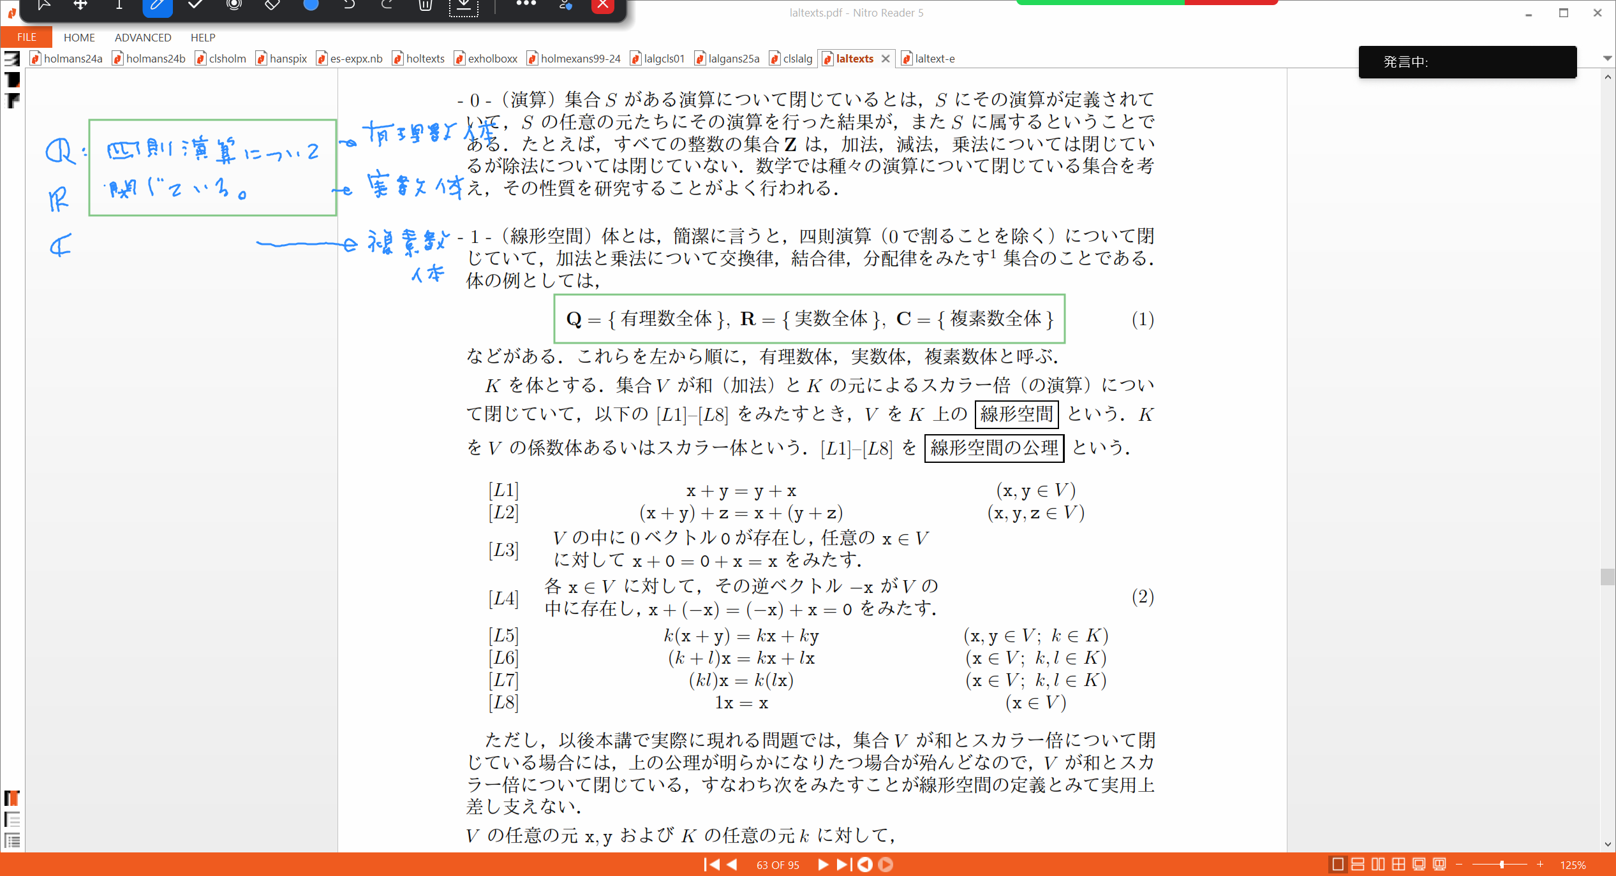
Task: Expand the document tabs overflow arrow
Action: click(1607, 58)
